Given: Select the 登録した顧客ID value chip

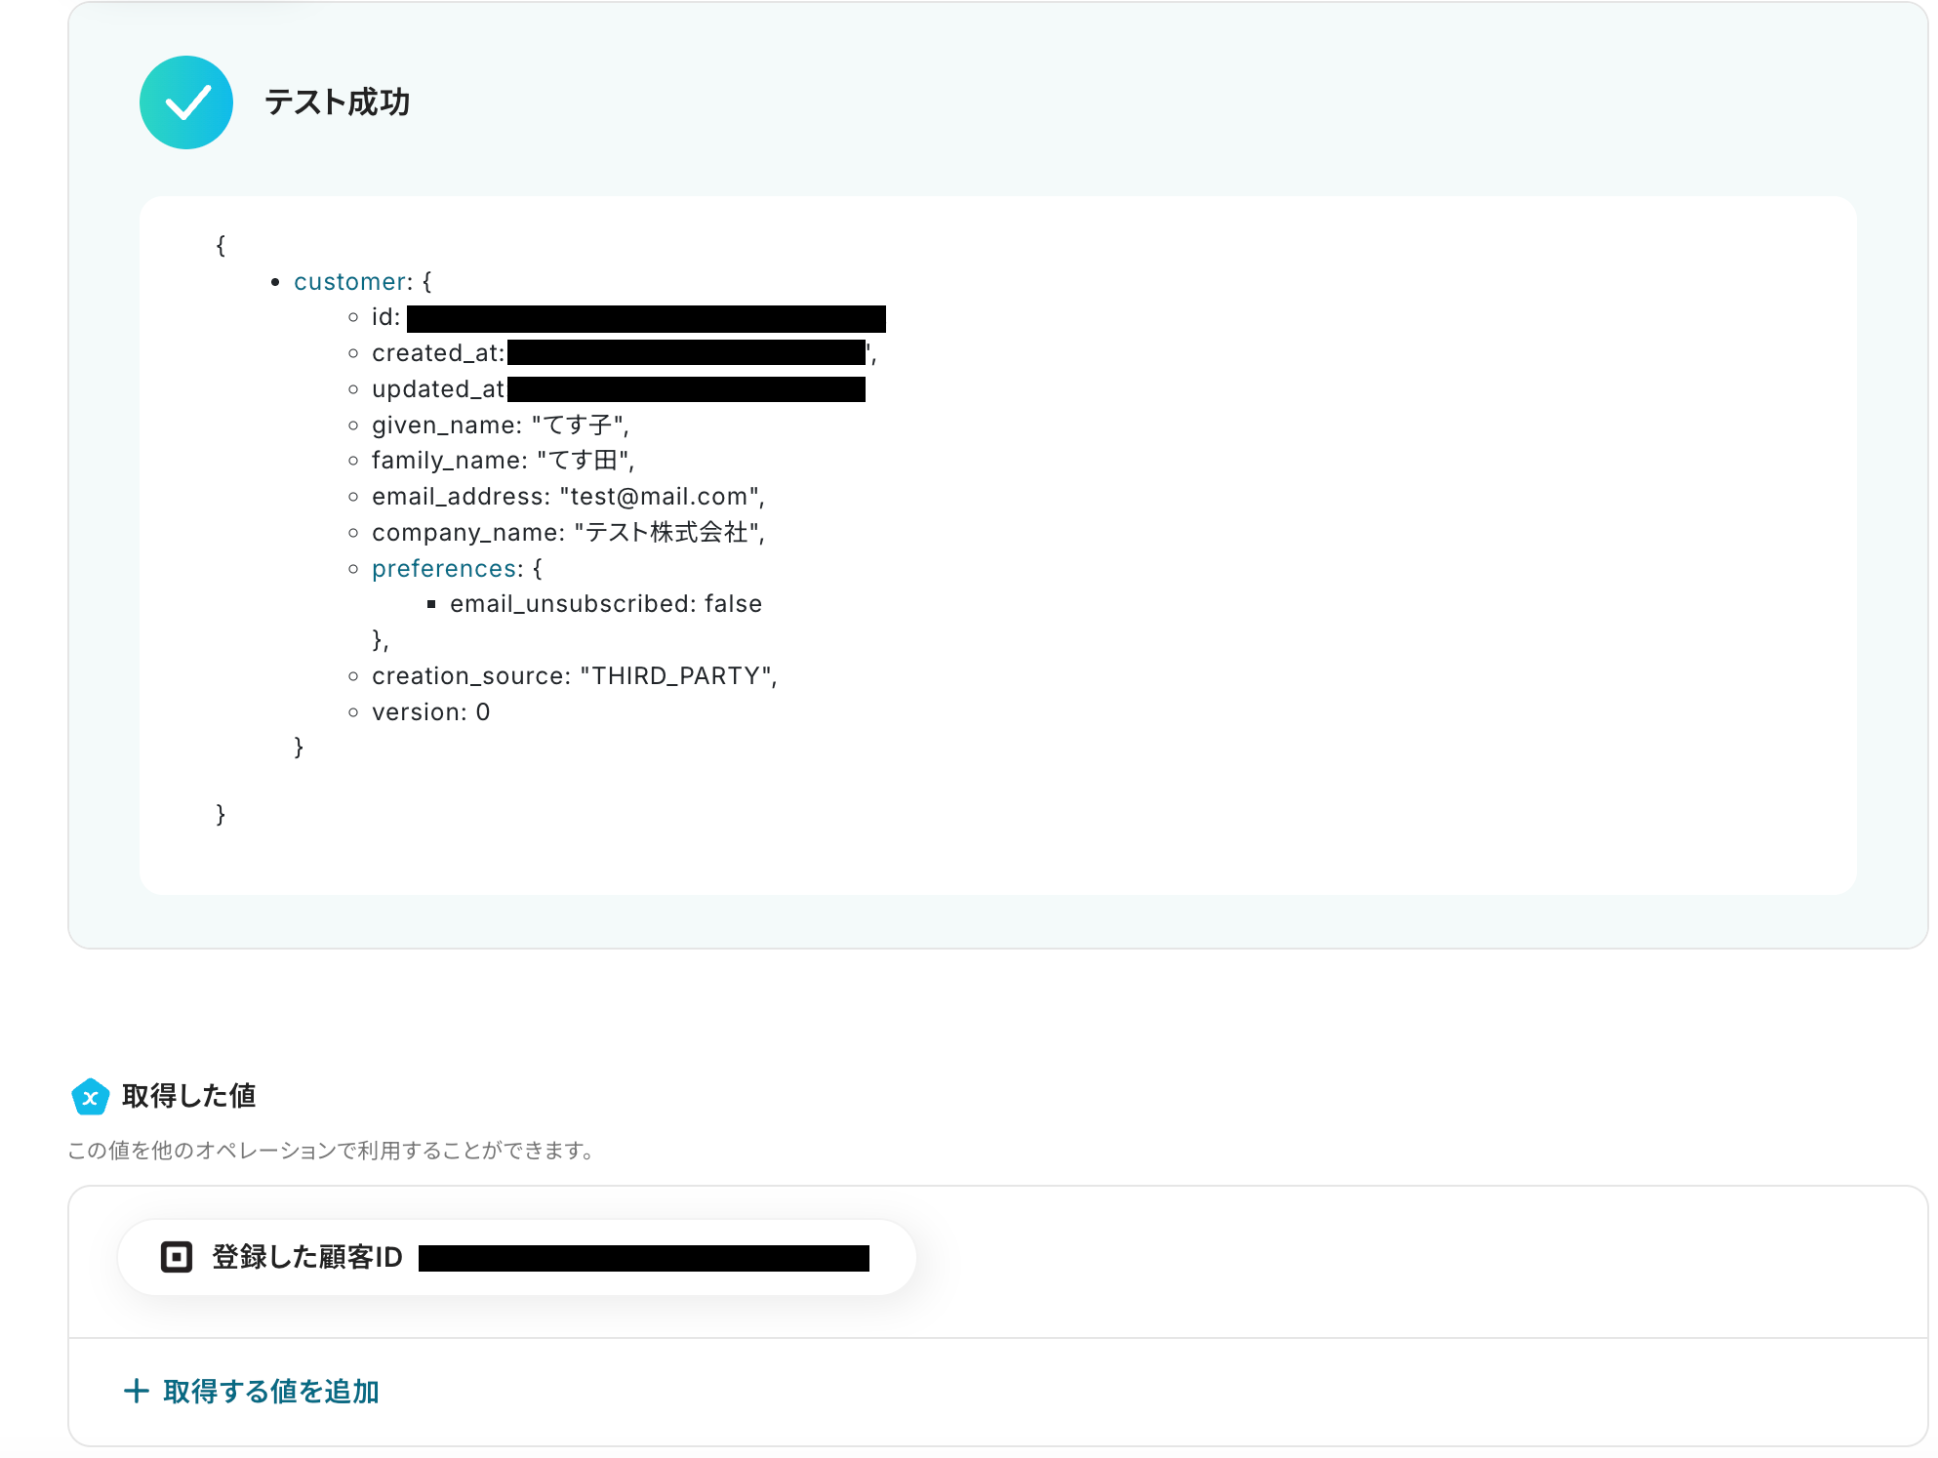Looking at the screenshot, I should [516, 1257].
